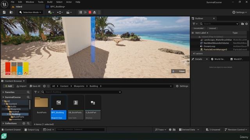Open the File menu
Viewport: 250px width, 140px height.
[12, 2]
